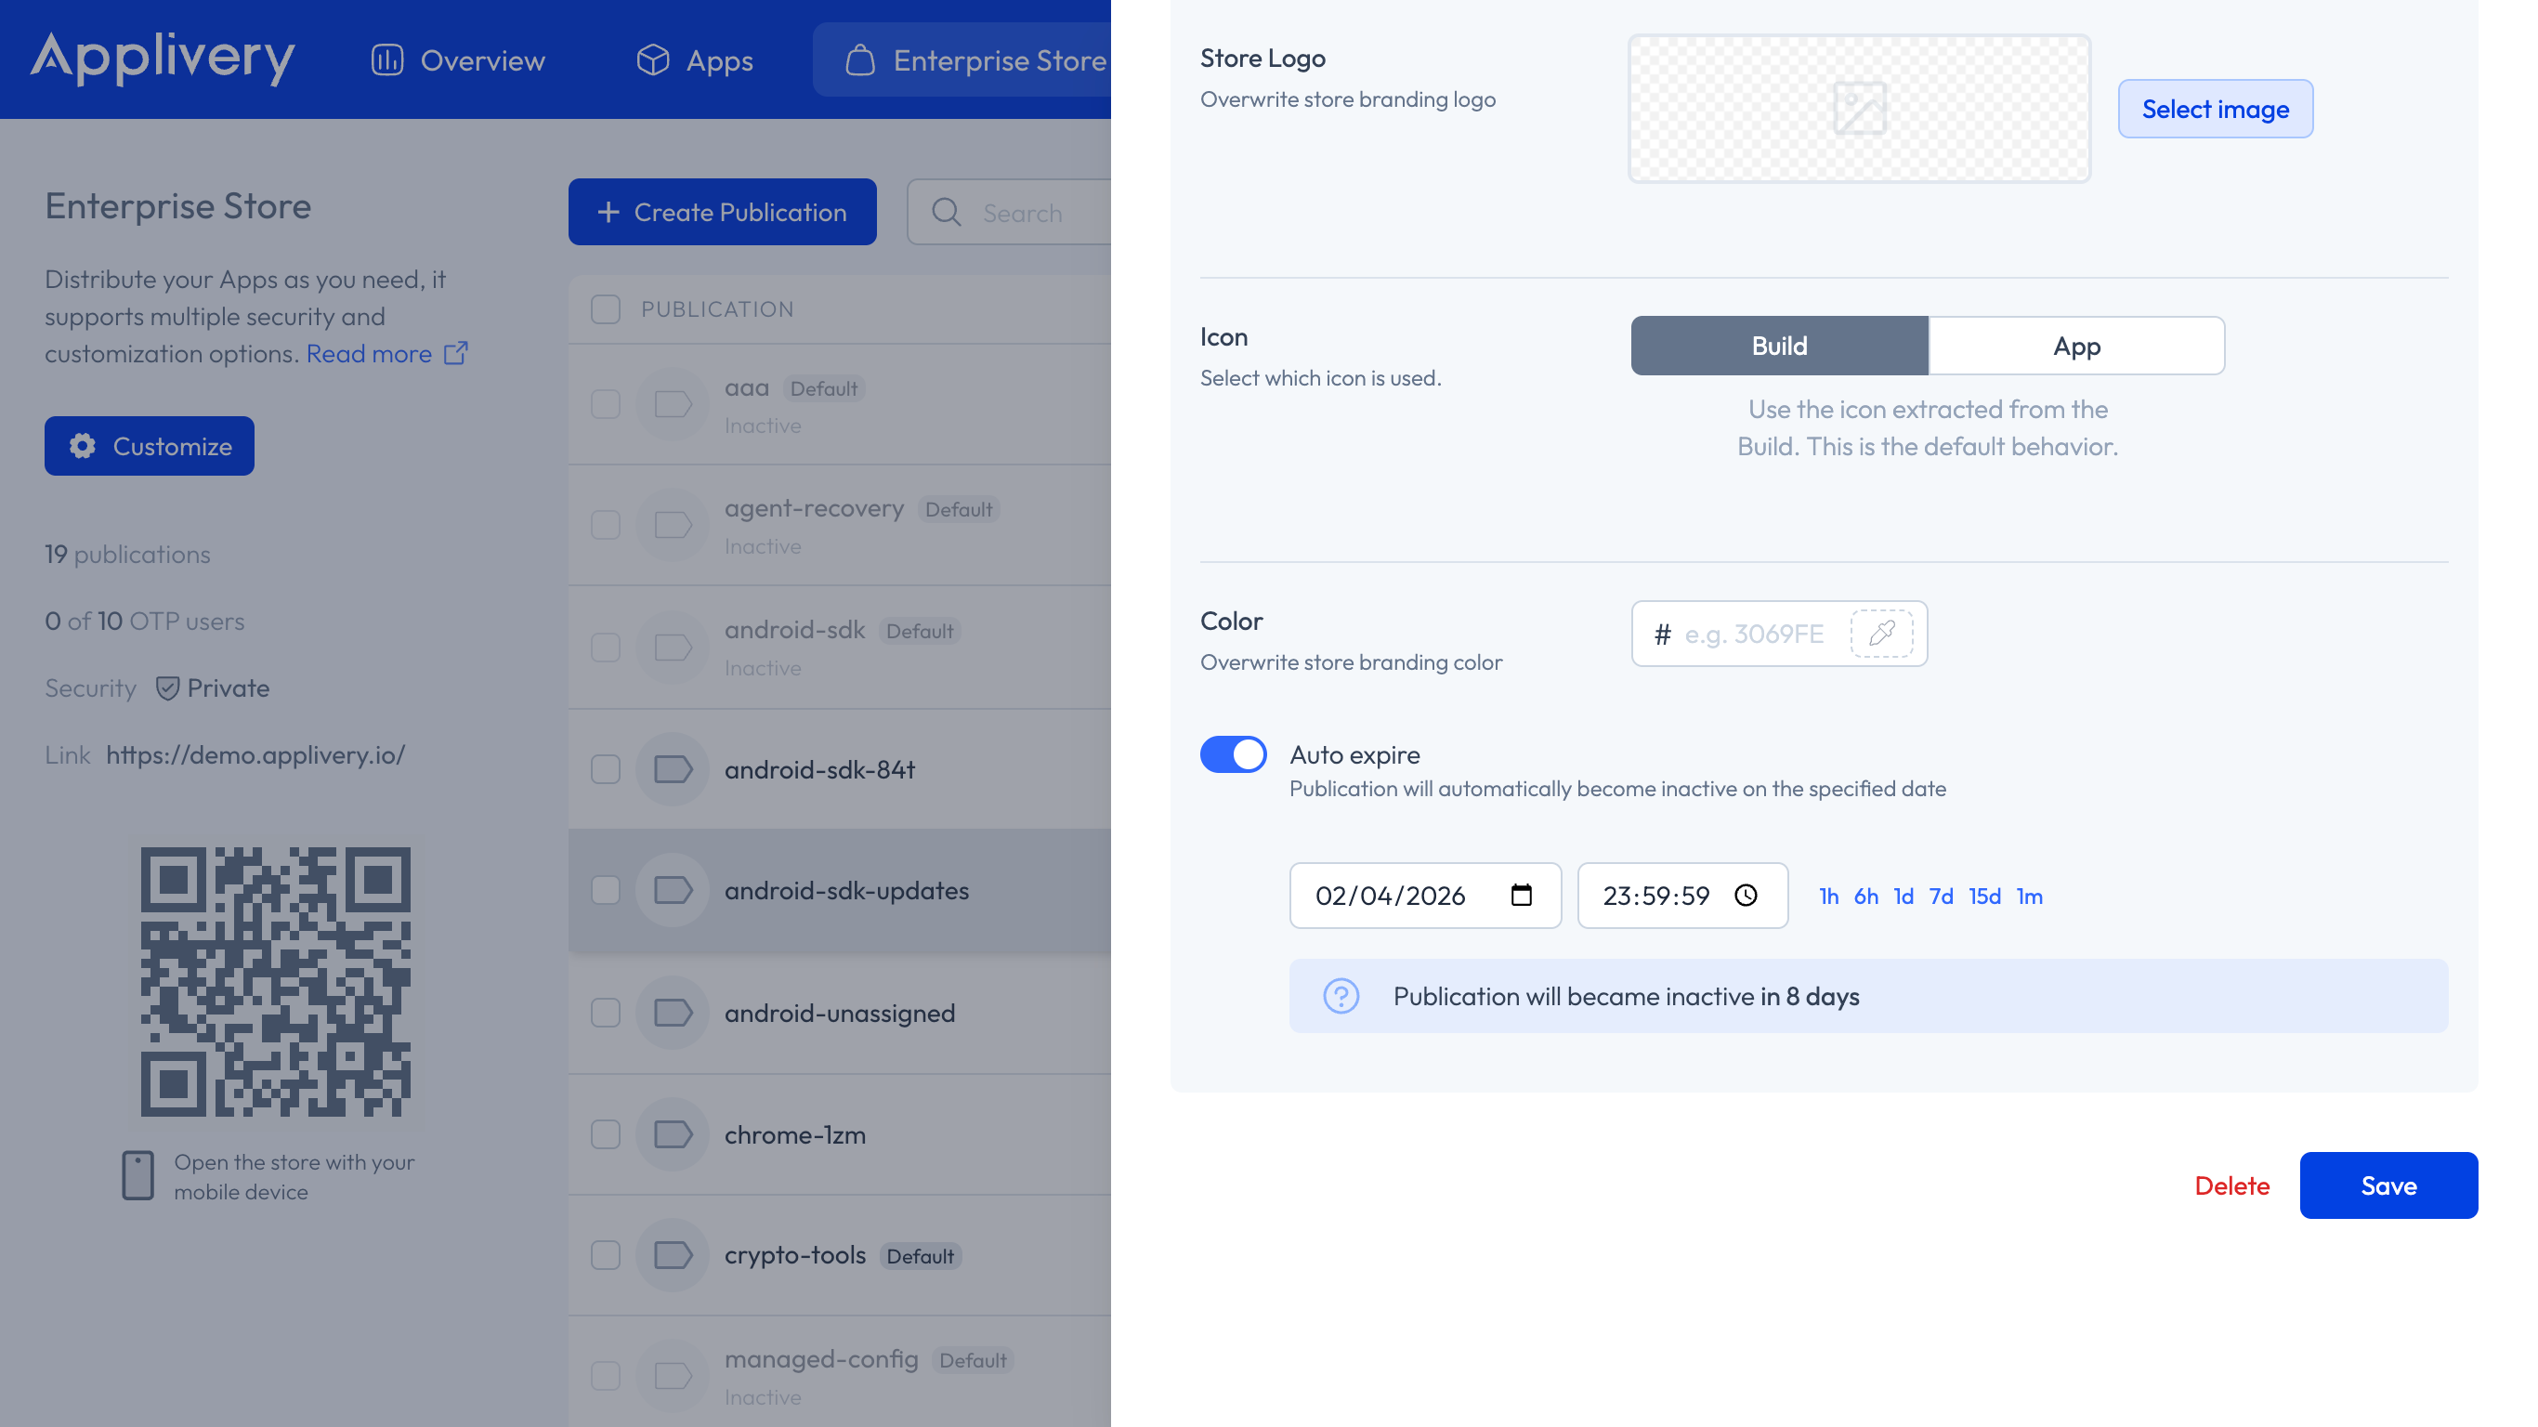
Task: Click the android-sdk-84t publication tag icon
Action: (x=673, y=768)
